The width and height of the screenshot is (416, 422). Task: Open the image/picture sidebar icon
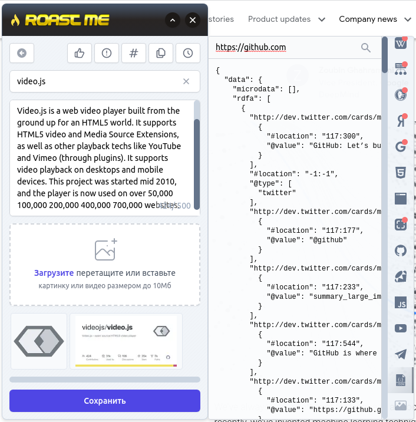[x=401, y=405]
